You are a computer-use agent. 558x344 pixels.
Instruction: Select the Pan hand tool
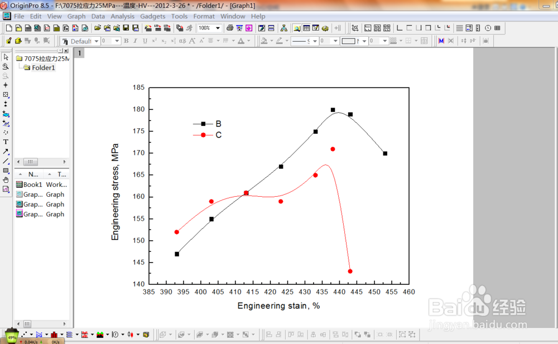pos(6,180)
